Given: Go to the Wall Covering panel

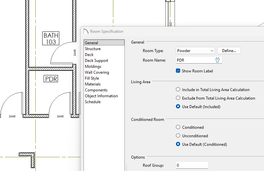Looking at the screenshot, I should click(97, 72).
